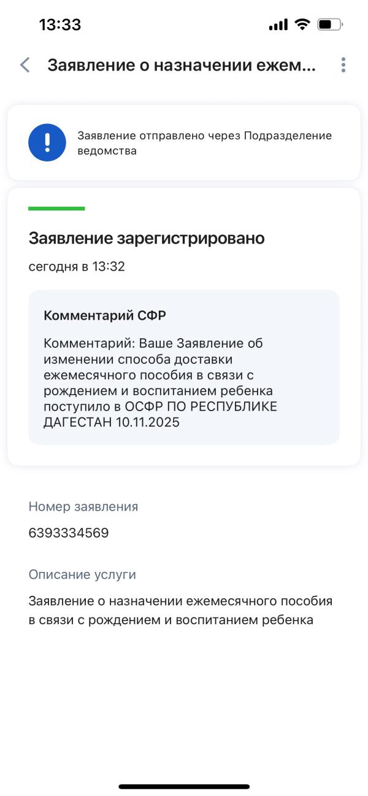368x796 pixels.
Task: Tap the blue exclamation status icon
Action: [47, 142]
